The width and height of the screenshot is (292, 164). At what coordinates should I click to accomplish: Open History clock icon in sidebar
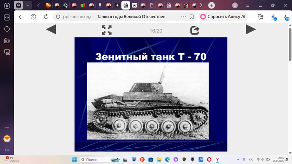pyautogui.click(x=7, y=29)
